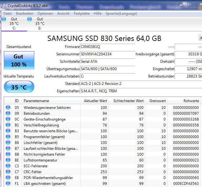Select the Wiederzugewiesene Sektoren parameter name
This screenshot has width=202, height=187.
click(47, 108)
